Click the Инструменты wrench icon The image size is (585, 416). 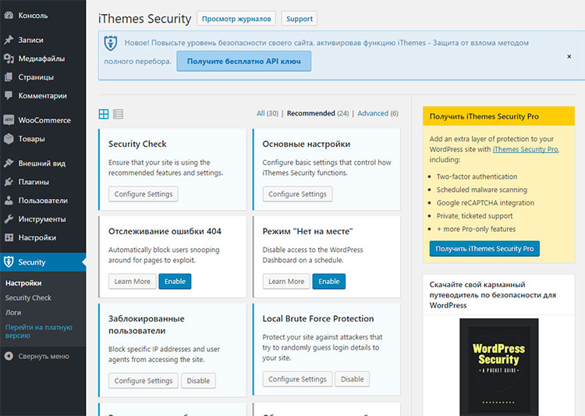click(9, 219)
